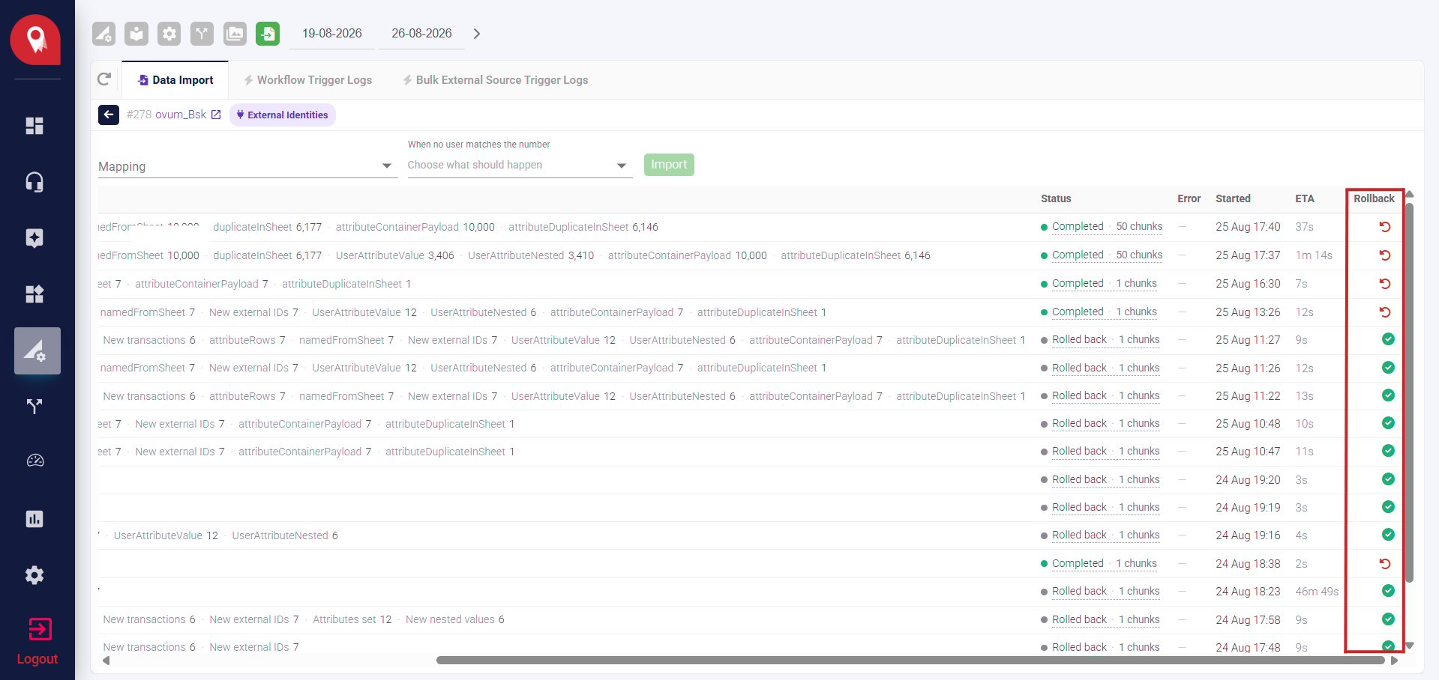
Task: Click the horizontal scrollbar thumb
Action: click(x=910, y=661)
